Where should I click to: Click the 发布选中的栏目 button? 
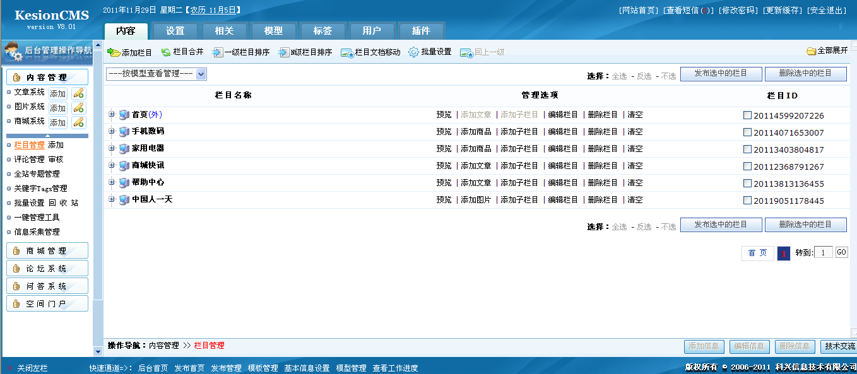(x=721, y=74)
